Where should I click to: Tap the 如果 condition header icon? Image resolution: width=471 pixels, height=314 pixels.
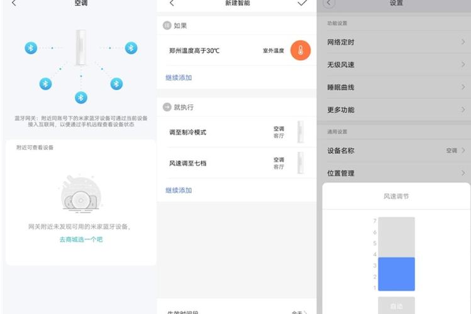[x=167, y=26]
